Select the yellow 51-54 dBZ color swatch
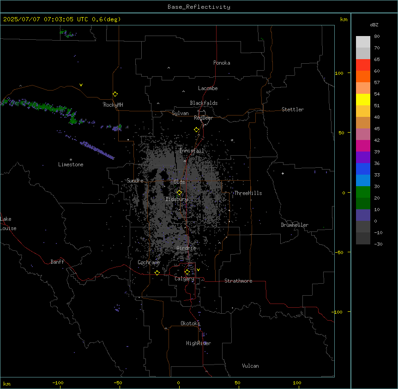Viewport: 398px width, 389px height. coord(363,99)
